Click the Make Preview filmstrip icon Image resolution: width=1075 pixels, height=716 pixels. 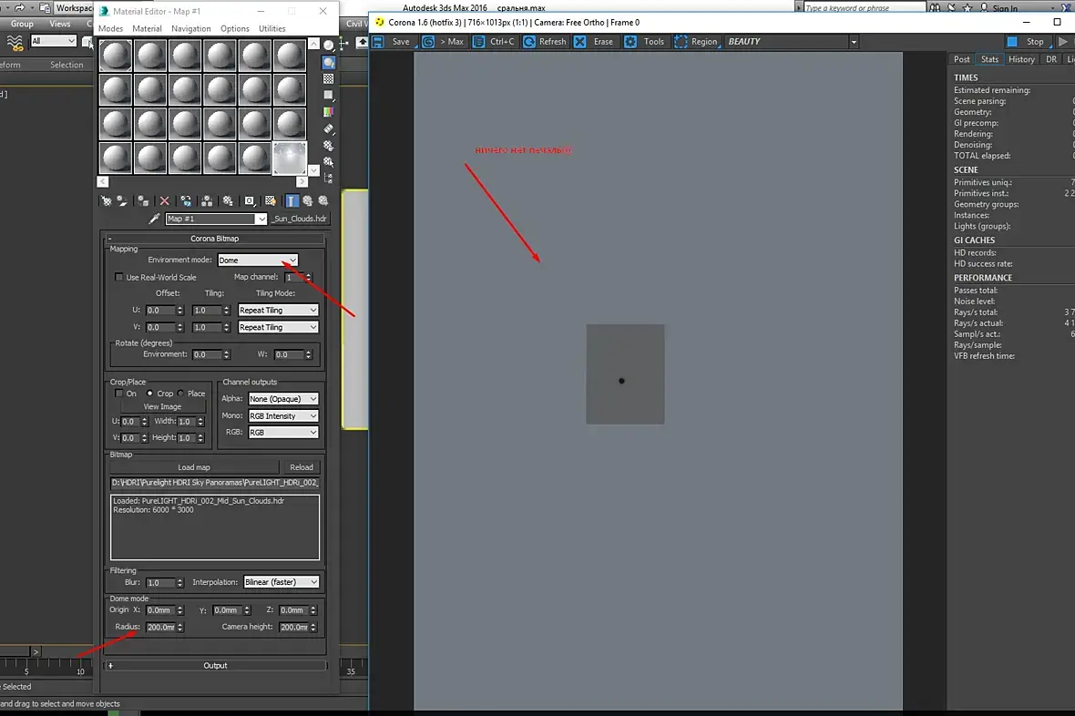pos(329,128)
